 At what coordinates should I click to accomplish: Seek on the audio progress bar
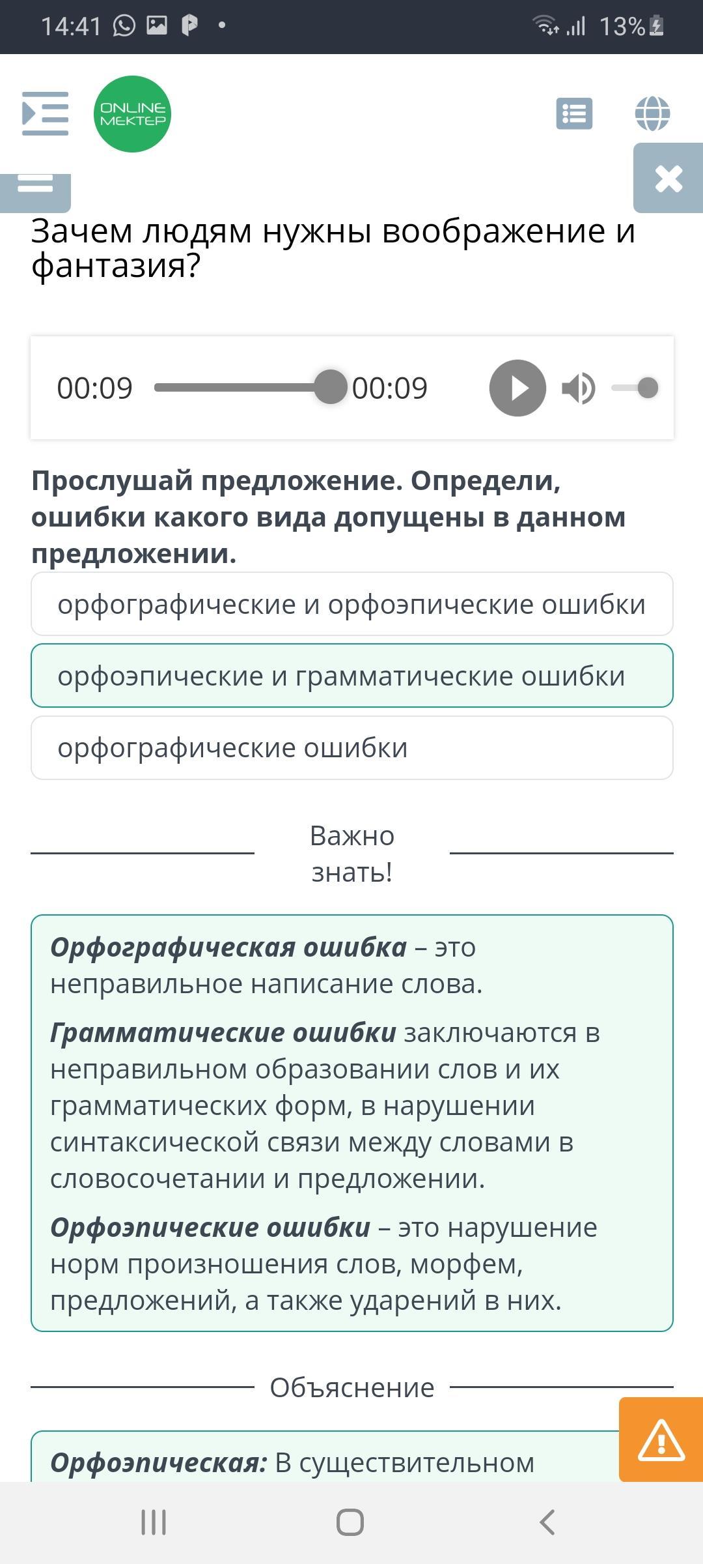[x=241, y=388]
